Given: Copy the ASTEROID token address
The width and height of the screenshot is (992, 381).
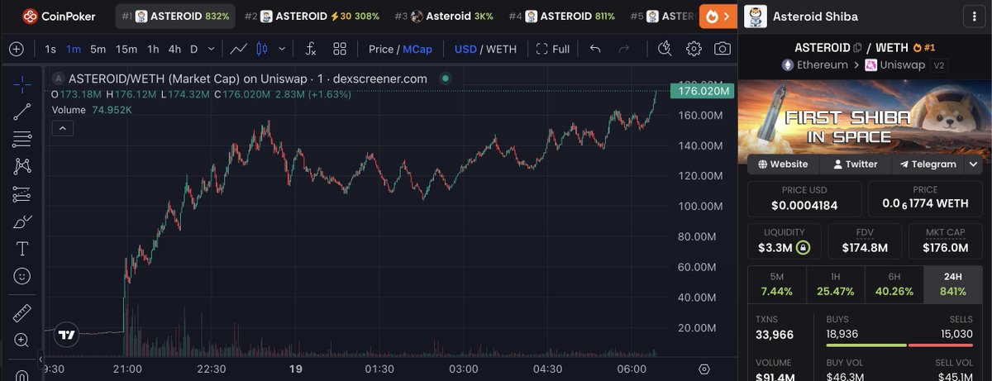Looking at the screenshot, I should 857,48.
